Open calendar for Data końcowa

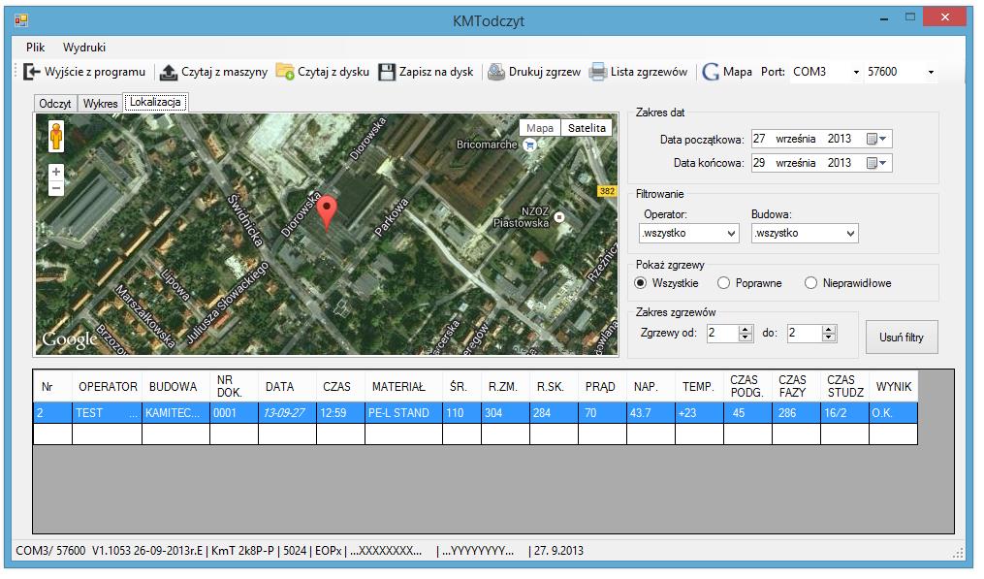[x=876, y=163]
